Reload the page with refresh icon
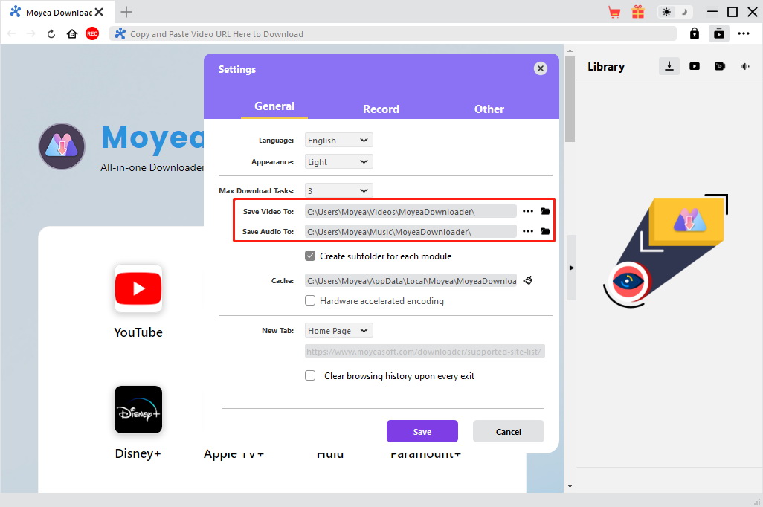The height and width of the screenshot is (507, 763). (x=51, y=33)
